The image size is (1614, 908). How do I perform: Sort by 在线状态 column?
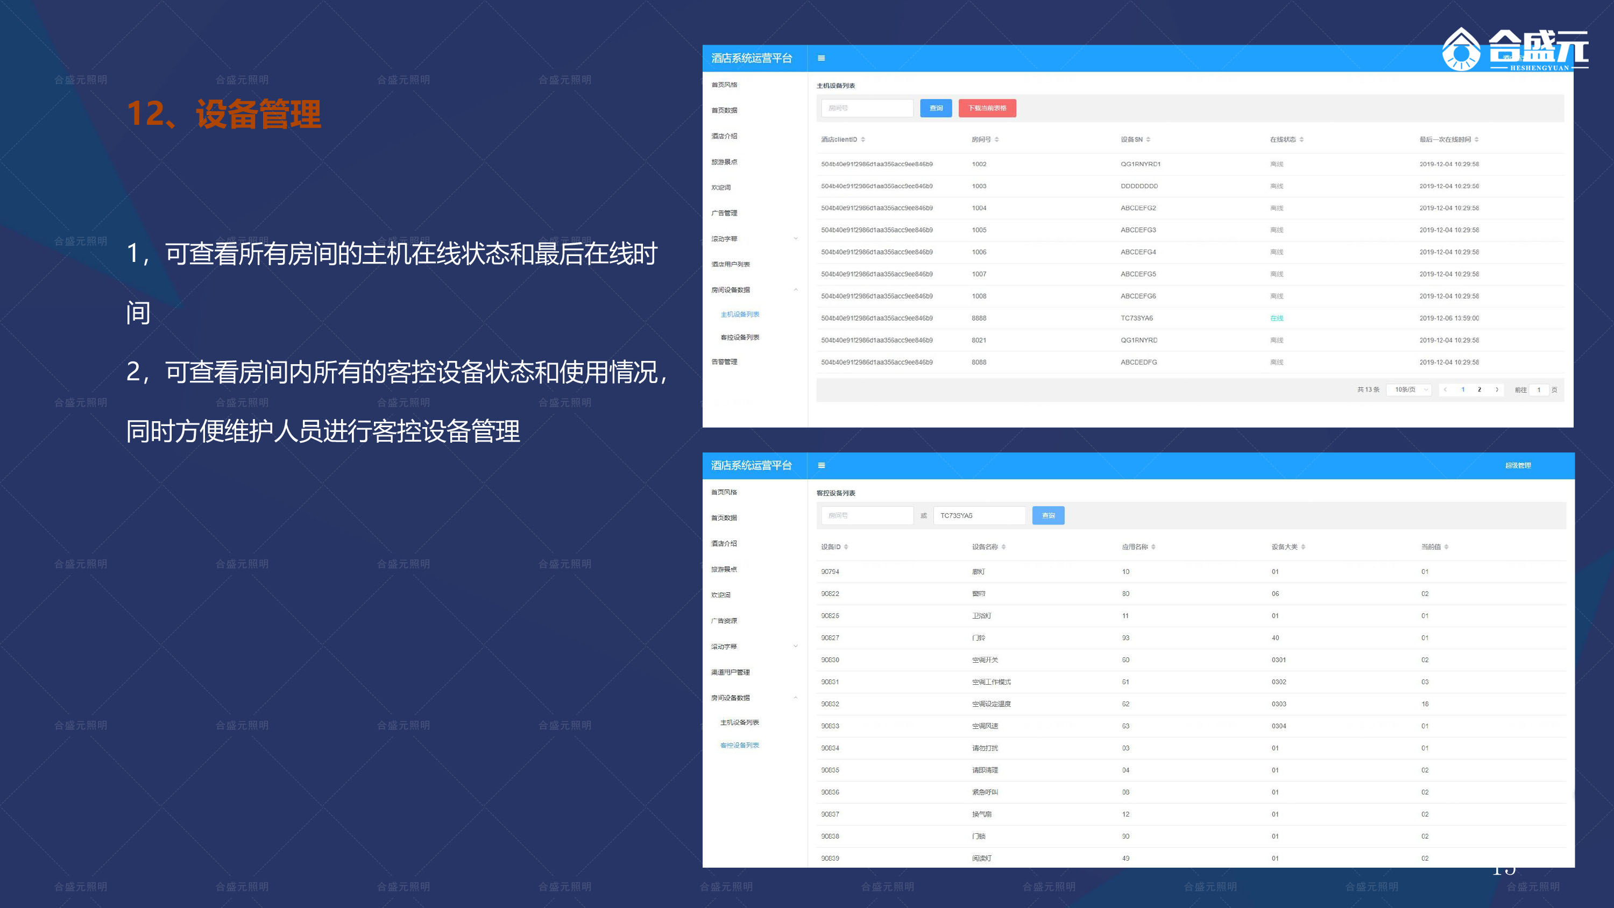1301,140
